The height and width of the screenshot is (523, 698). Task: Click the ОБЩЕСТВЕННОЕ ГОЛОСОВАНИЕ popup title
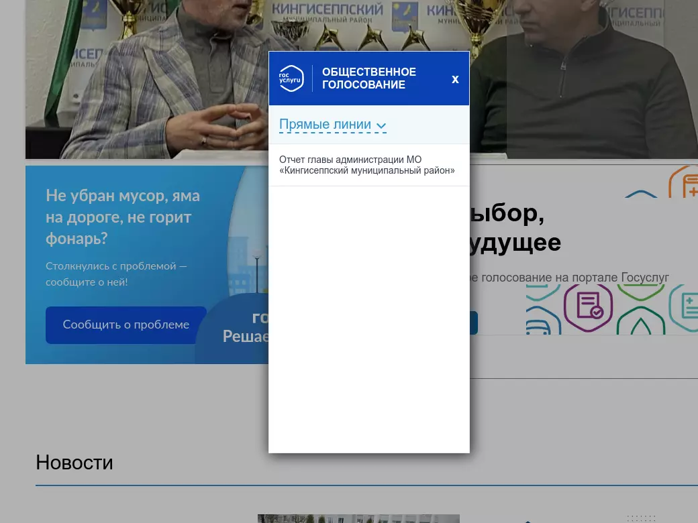(369, 78)
